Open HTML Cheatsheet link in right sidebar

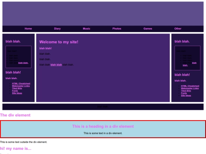point(190,86)
